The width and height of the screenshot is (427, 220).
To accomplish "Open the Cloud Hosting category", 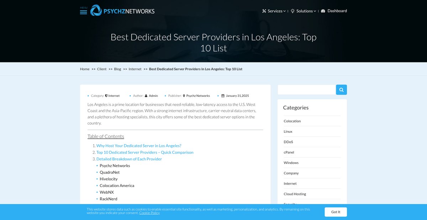I will coord(295,194).
